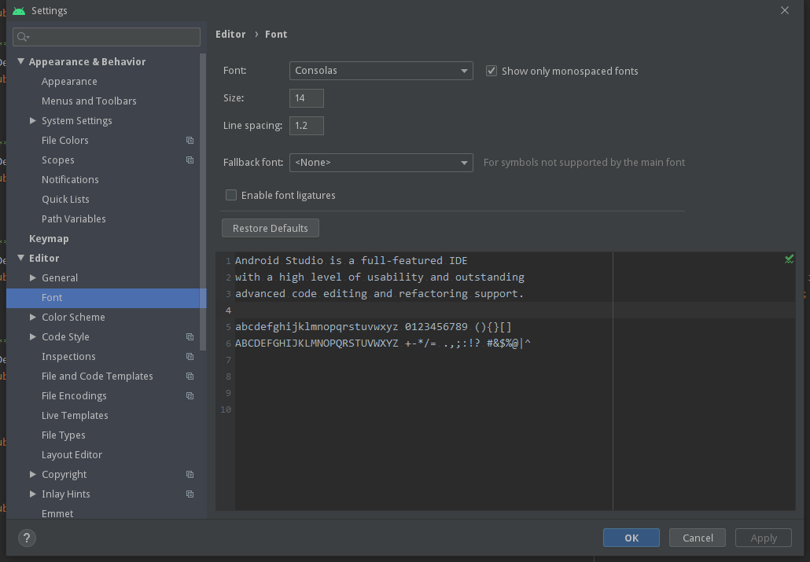Screen dimensions: 810x562
Task: Click the Apply button
Action: 764,538
